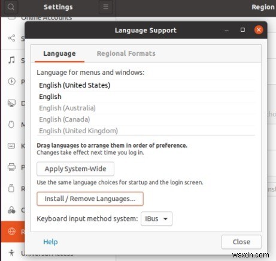Image resolution: width=276 pixels, height=261 pixels.
Task: Select English (Australia) language row
Action: tap(146, 108)
